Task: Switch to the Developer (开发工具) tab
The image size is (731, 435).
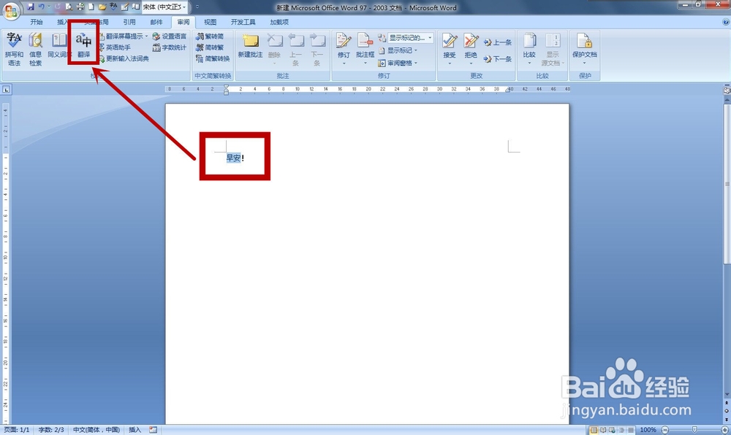Action: (243, 22)
